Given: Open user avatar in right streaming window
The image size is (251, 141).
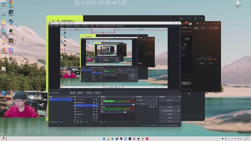Looking at the screenshot, I should click(190, 24).
